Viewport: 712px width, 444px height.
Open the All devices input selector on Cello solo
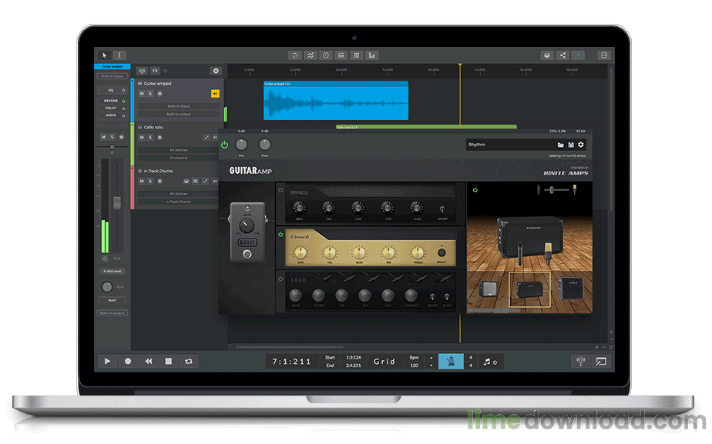pyautogui.click(x=178, y=149)
